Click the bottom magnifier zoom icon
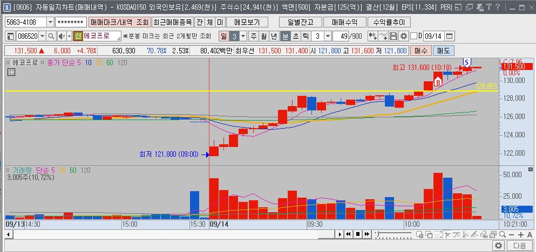 [502, 235]
